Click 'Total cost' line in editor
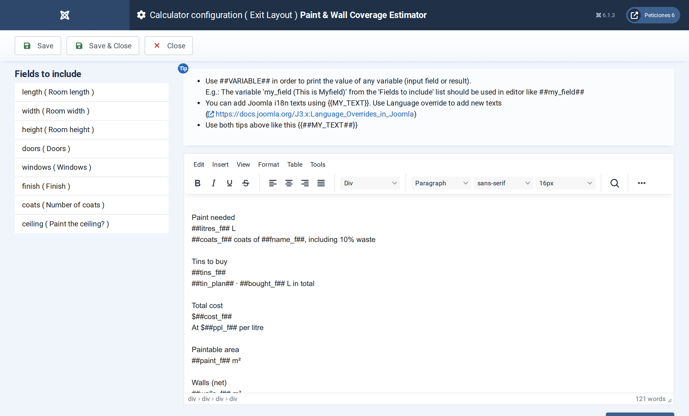 207,306
